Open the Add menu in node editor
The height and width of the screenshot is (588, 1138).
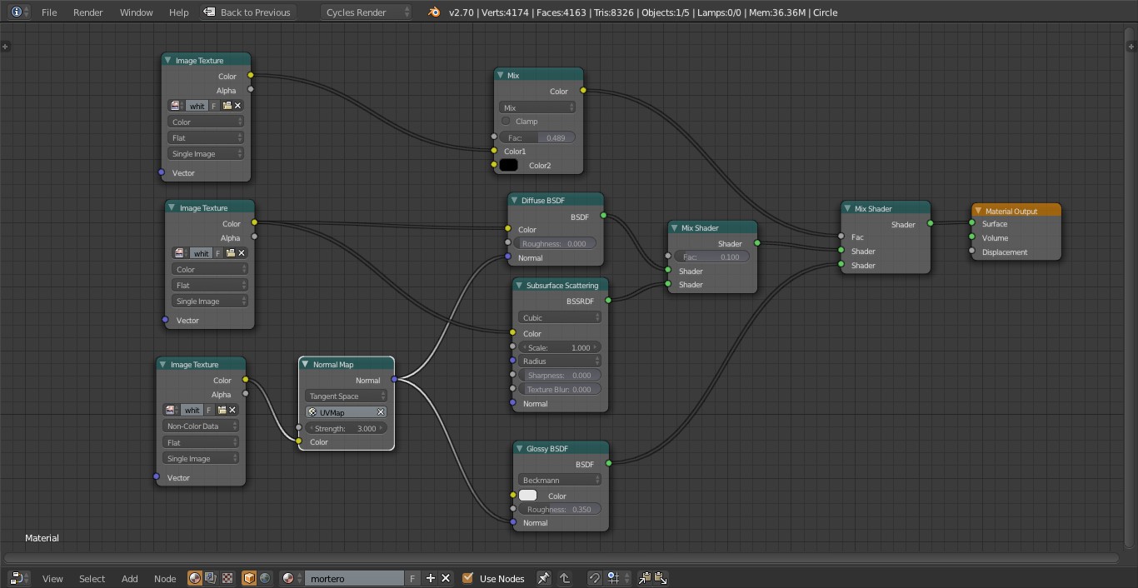coord(129,579)
